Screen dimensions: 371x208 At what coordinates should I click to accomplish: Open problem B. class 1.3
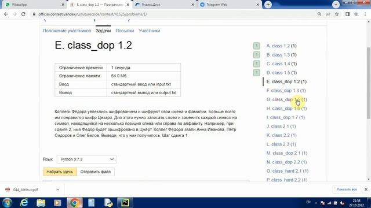(281, 55)
